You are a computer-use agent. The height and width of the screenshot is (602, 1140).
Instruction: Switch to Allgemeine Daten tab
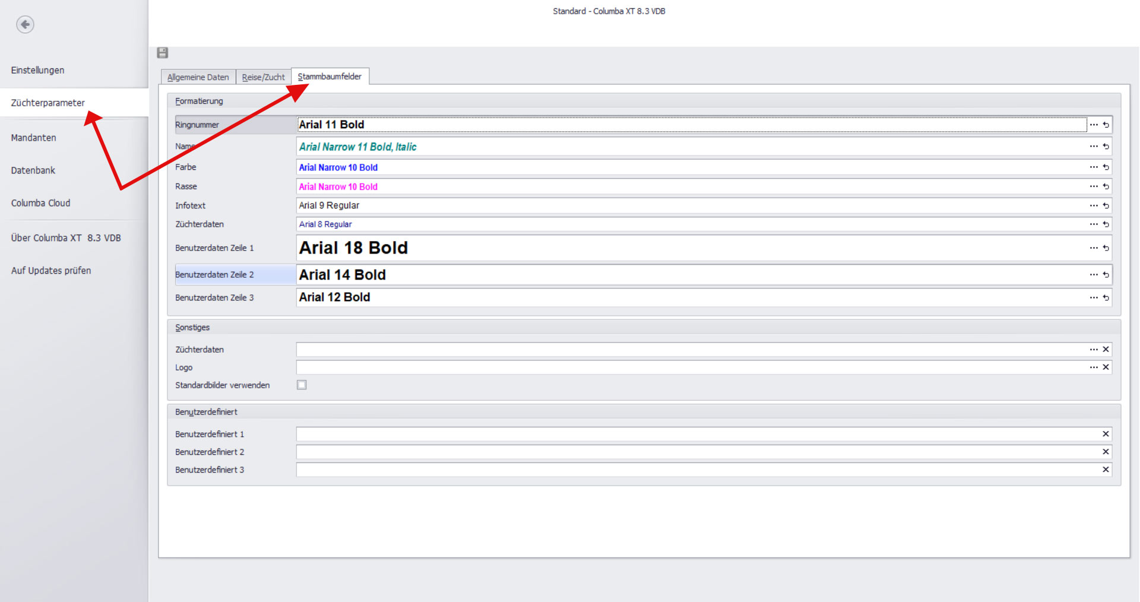[x=198, y=77]
